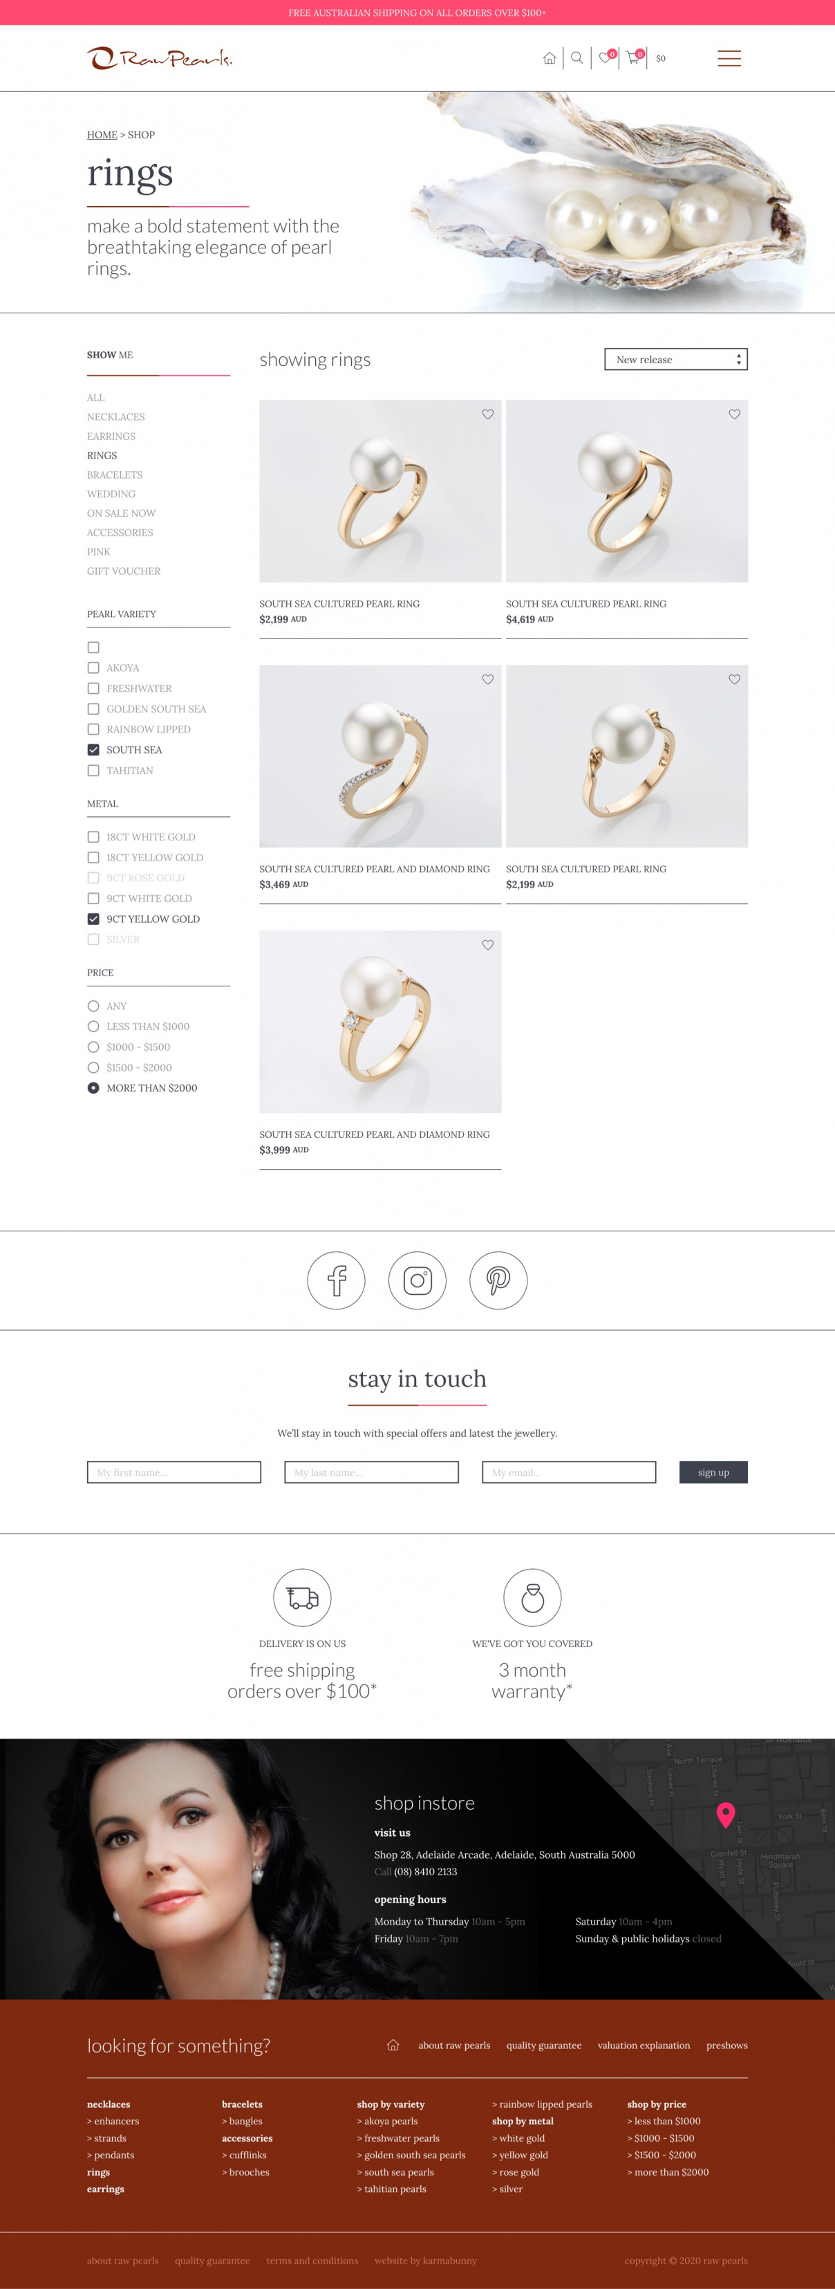
Task: Expand the New release sort dropdown
Action: click(676, 359)
